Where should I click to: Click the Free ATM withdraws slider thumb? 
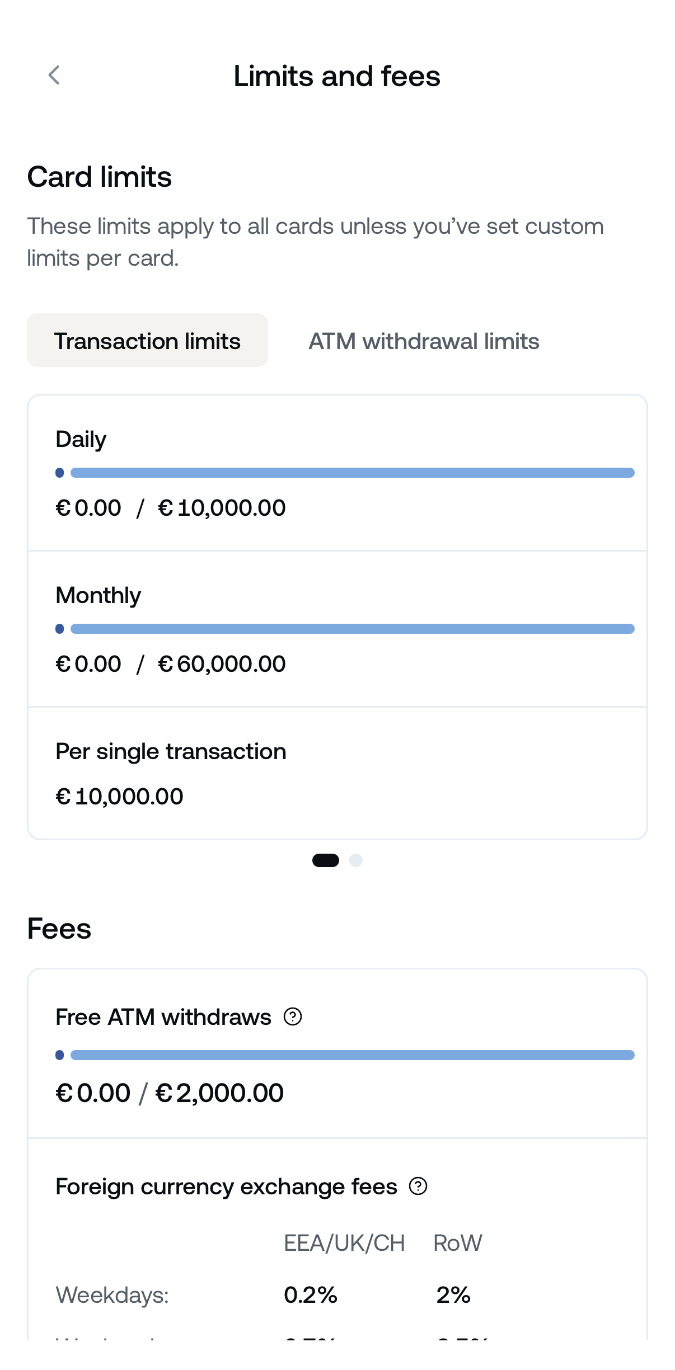click(59, 1054)
